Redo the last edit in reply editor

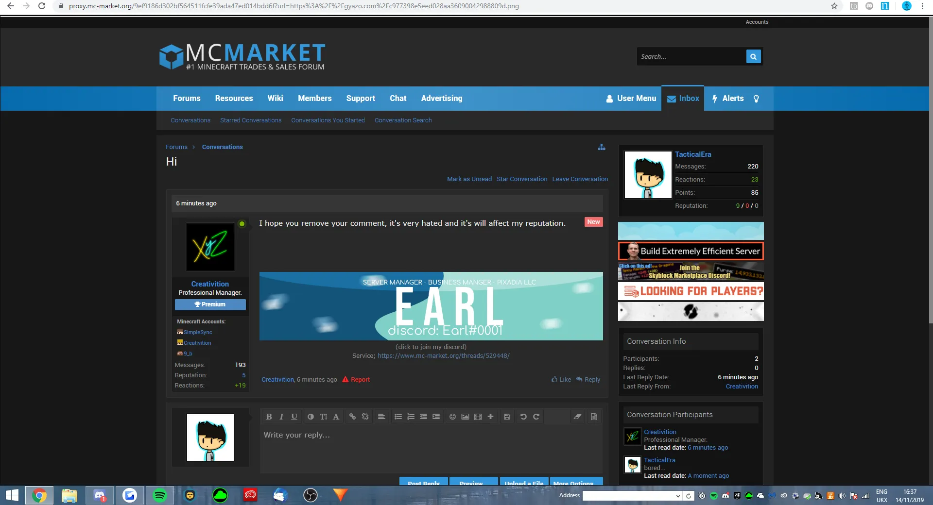536,417
